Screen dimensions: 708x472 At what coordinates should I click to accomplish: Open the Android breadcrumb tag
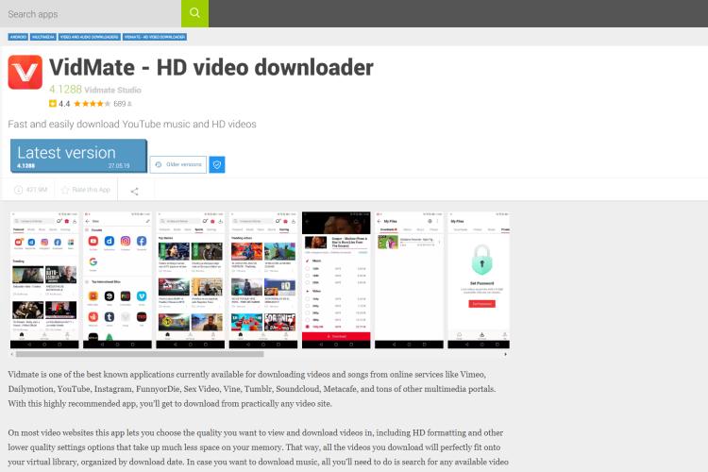point(18,37)
